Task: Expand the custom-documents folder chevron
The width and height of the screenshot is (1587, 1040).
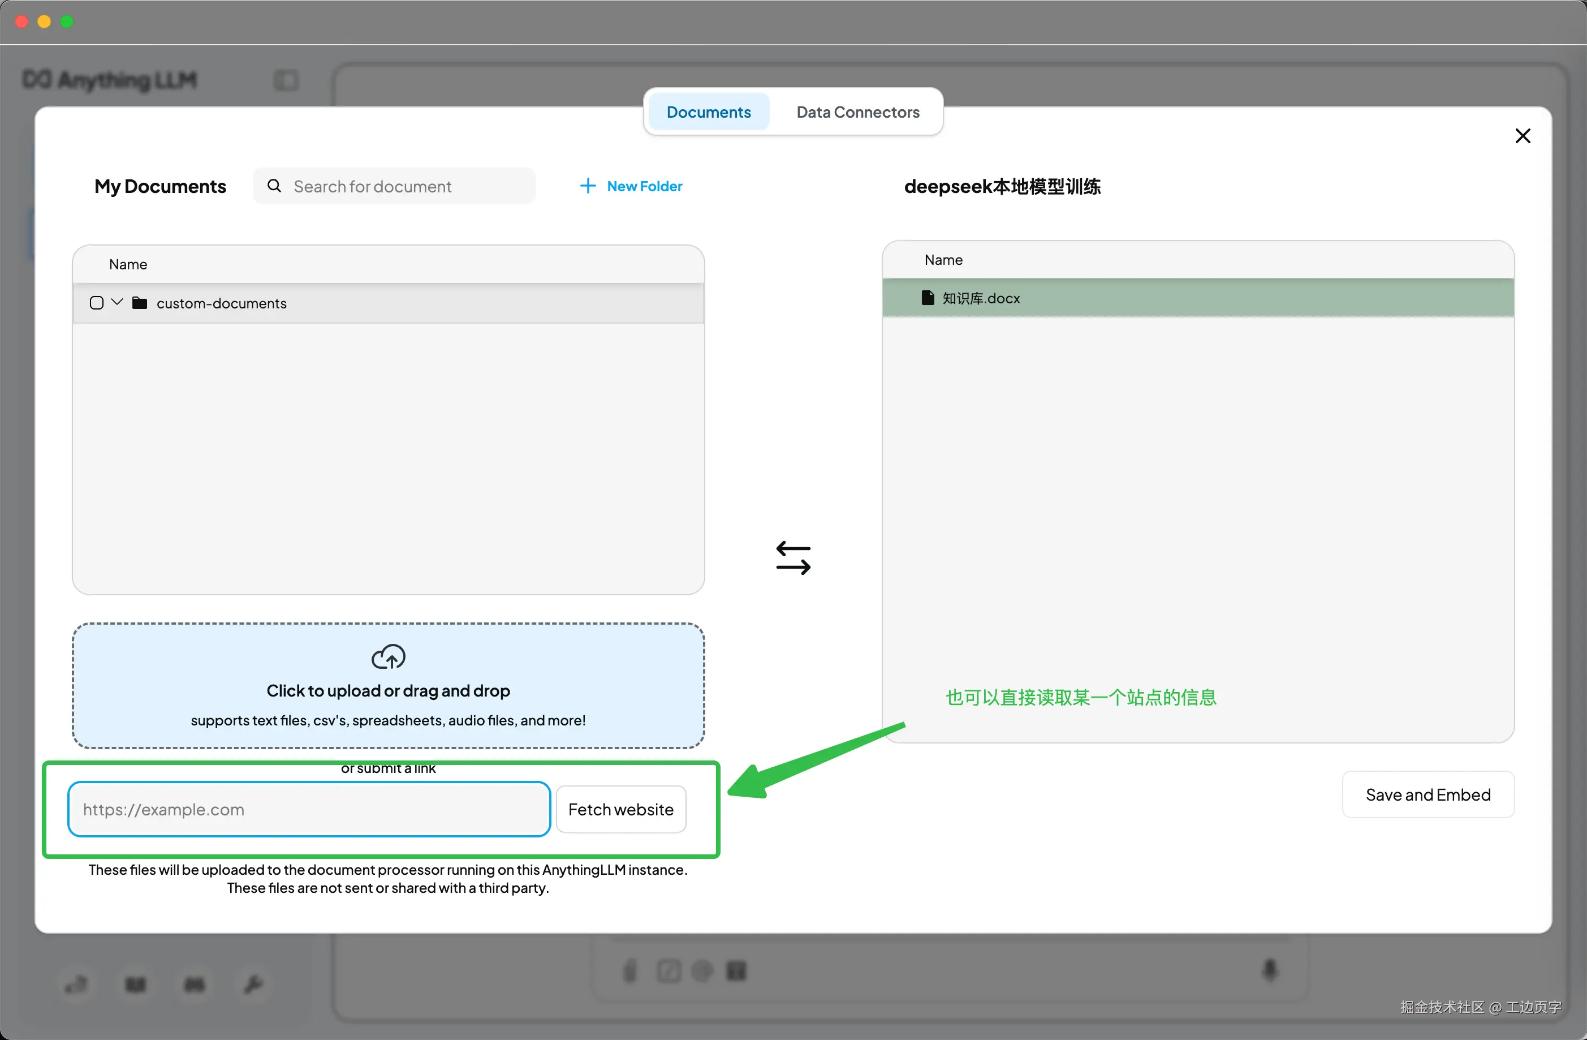Action: point(118,302)
